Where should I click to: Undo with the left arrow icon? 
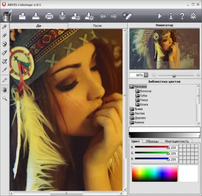103,16
